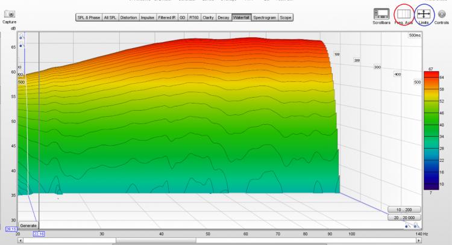
Task: Show the Impulse graph tab
Action: coord(148,18)
